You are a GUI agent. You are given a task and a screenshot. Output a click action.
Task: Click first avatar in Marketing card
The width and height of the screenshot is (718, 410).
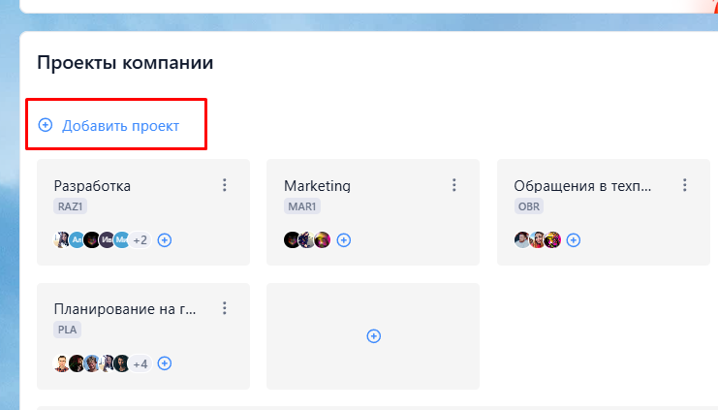tap(292, 239)
